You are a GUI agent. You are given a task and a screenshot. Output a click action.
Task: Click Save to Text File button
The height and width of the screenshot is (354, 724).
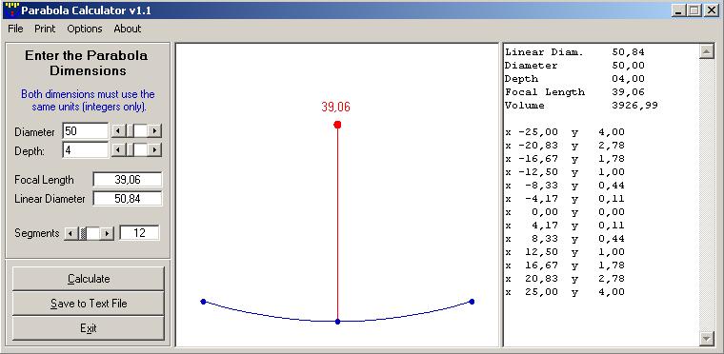tap(89, 304)
